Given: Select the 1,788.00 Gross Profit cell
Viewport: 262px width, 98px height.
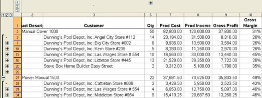Looking at the screenshot, I should click(x=226, y=66).
